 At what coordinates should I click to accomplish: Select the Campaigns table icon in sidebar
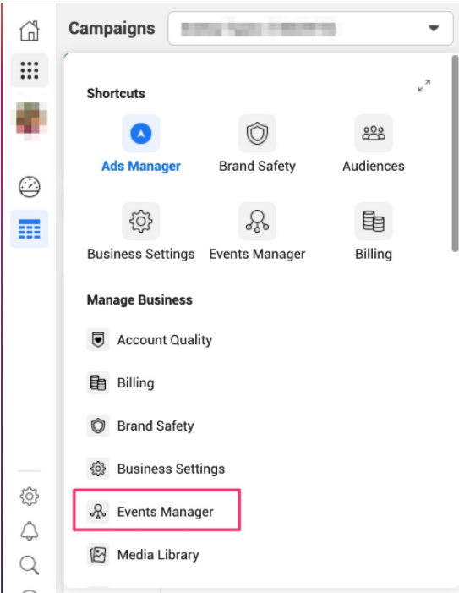[x=30, y=228]
